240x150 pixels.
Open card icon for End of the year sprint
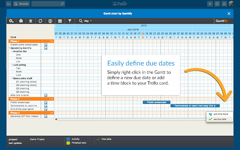pyautogui.click(x=46, y=109)
